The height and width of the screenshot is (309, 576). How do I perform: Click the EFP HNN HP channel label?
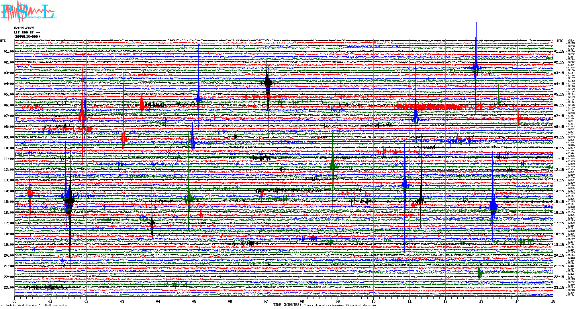pos(27,32)
